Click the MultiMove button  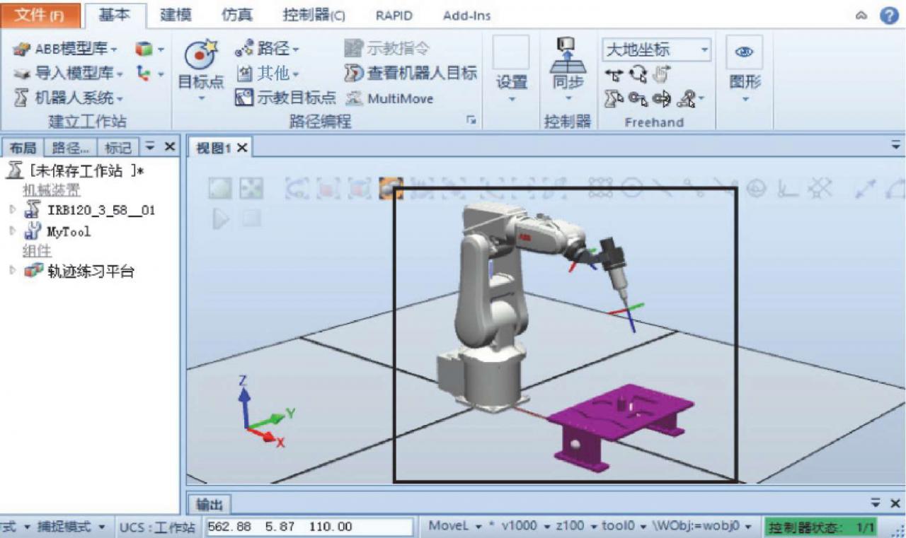tap(389, 98)
